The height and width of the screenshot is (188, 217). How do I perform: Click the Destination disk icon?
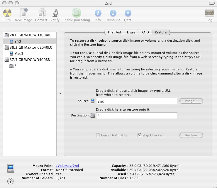pos(93,116)
